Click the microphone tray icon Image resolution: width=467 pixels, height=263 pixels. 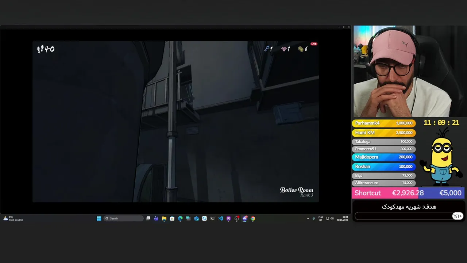click(x=314, y=218)
